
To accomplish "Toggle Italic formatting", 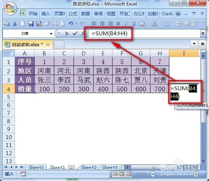I will pos(126,24).
